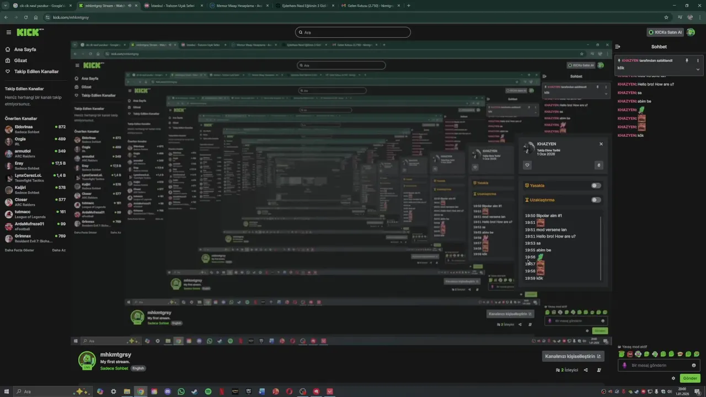Follow KHAZYEN with heart icon
The image size is (706, 397).
point(527,165)
